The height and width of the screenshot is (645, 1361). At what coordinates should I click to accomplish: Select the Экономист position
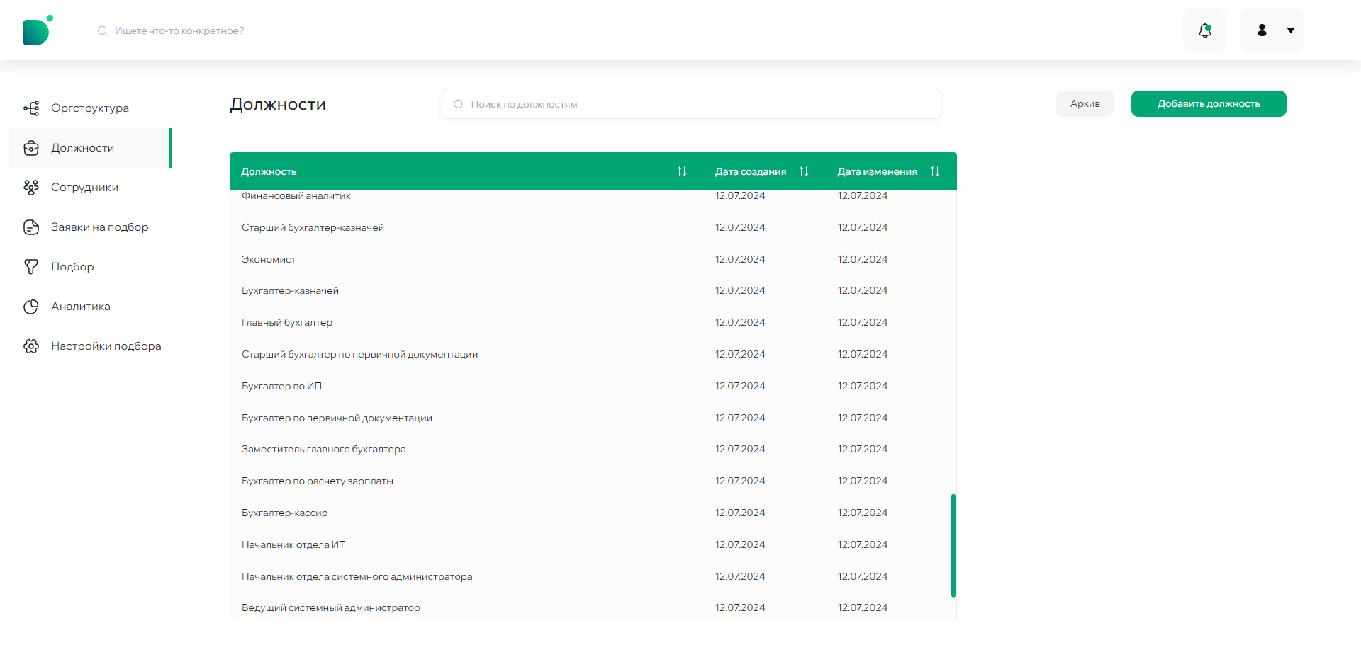tap(593, 259)
